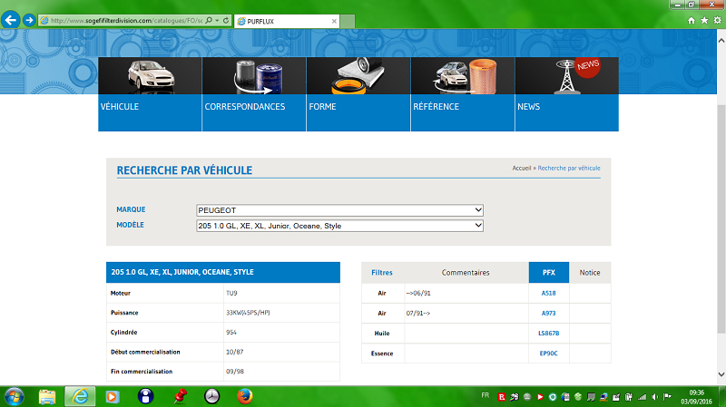Click the filter shapes image above FORME

[x=358, y=76]
